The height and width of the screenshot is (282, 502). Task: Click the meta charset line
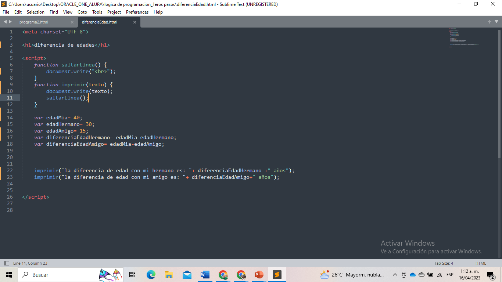[x=55, y=32]
